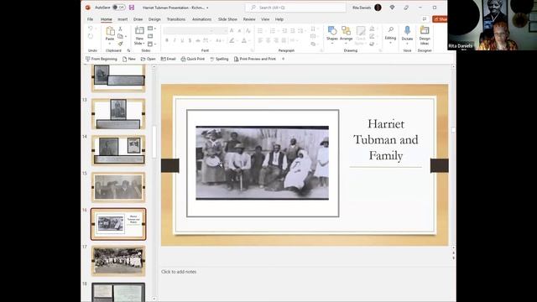Click the diamond premium icon
Image resolution: width=537 pixels, height=302 pixels.
[392, 8]
